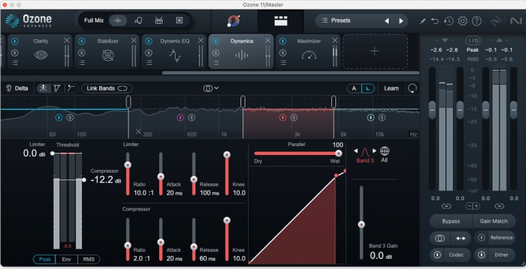The image size is (526, 269).
Task: Bypass band 3 power button
Action: (282, 117)
